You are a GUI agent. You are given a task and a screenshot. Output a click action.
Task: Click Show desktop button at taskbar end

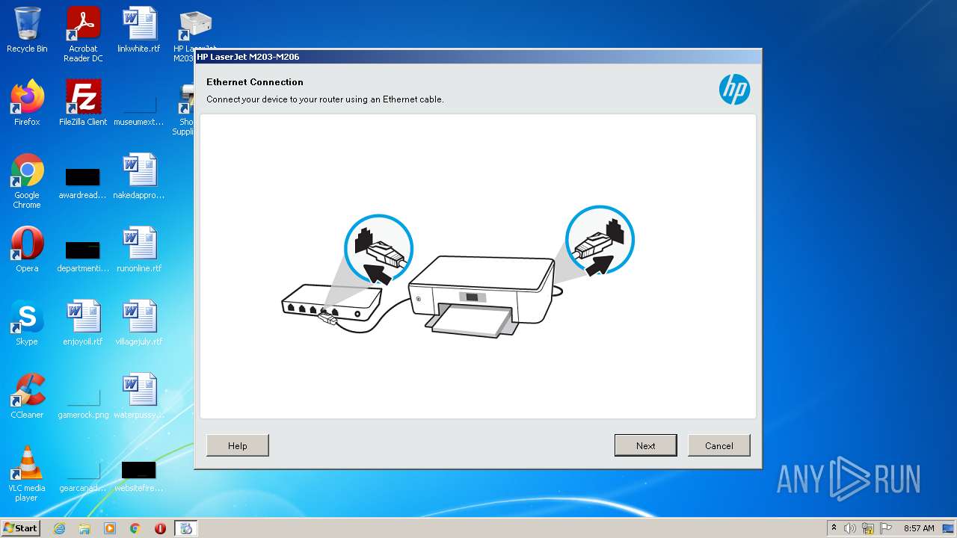[x=949, y=528]
